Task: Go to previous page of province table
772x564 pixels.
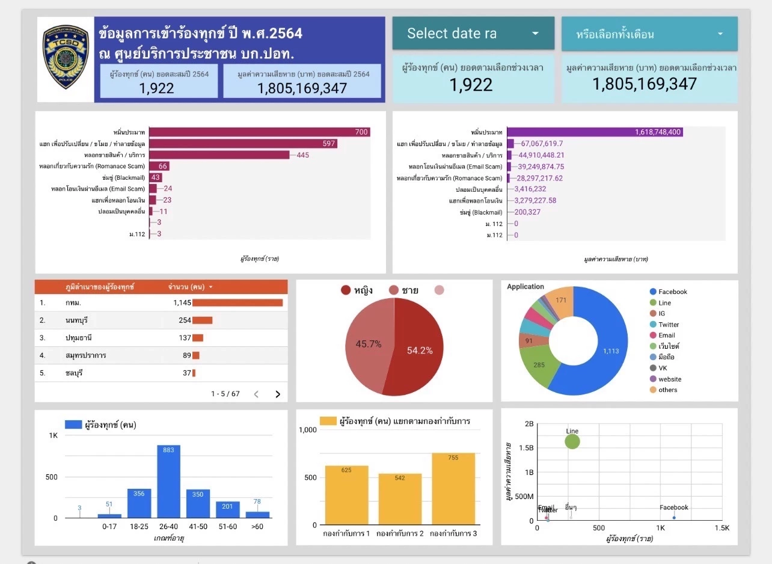Action: (x=256, y=394)
